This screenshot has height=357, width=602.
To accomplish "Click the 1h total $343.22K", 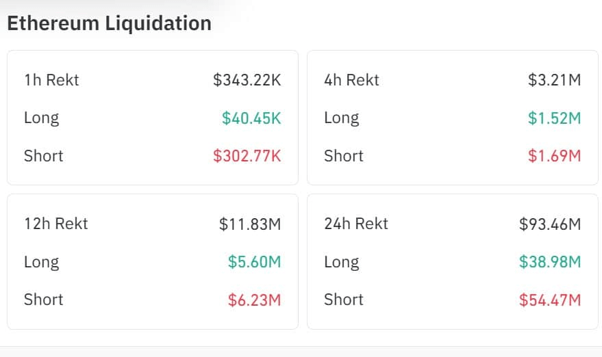I will click(247, 80).
